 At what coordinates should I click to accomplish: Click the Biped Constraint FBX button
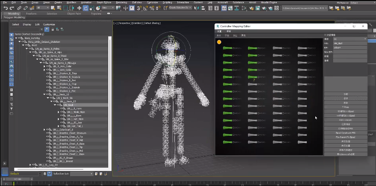point(345,133)
